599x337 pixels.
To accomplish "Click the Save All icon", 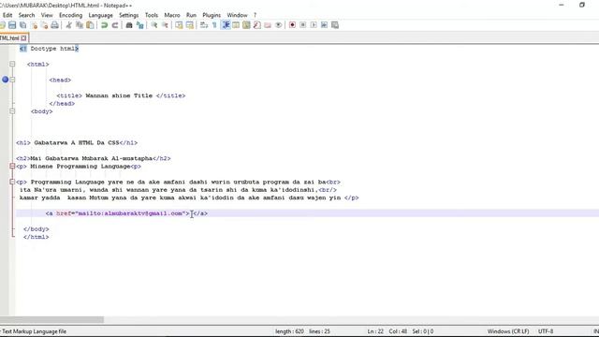I will tap(22, 25).
